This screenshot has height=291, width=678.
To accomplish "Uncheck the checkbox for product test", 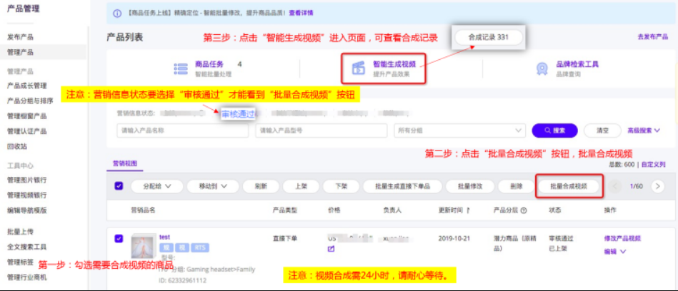I will tap(119, 239).
